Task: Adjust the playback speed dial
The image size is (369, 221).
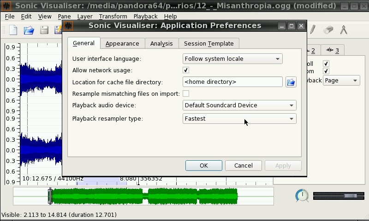Action: [302, 196]
